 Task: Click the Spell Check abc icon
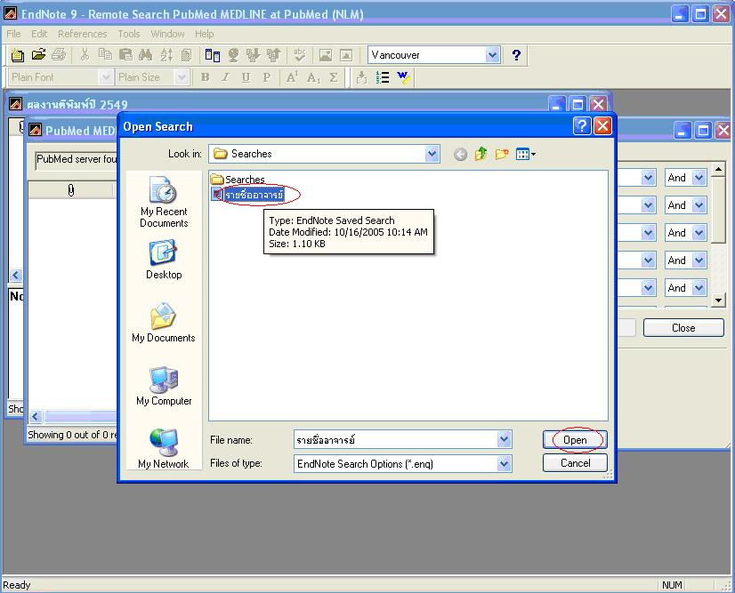[x=300, y=55]
